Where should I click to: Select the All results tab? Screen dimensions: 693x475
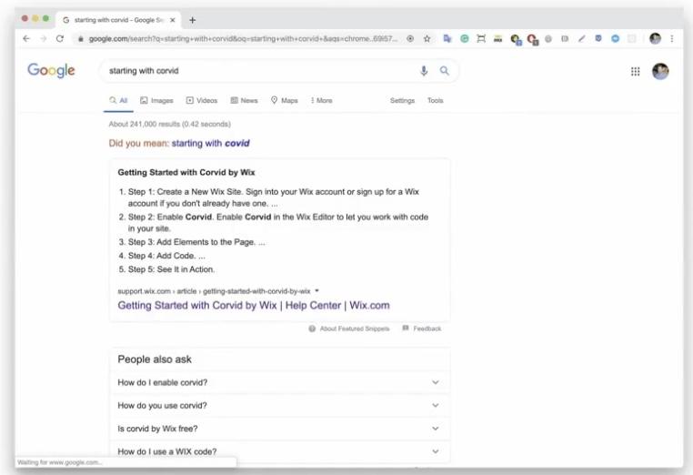click(118, 100)
